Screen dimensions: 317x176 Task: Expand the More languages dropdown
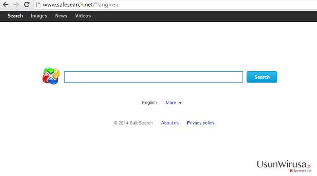pos(174,103)
